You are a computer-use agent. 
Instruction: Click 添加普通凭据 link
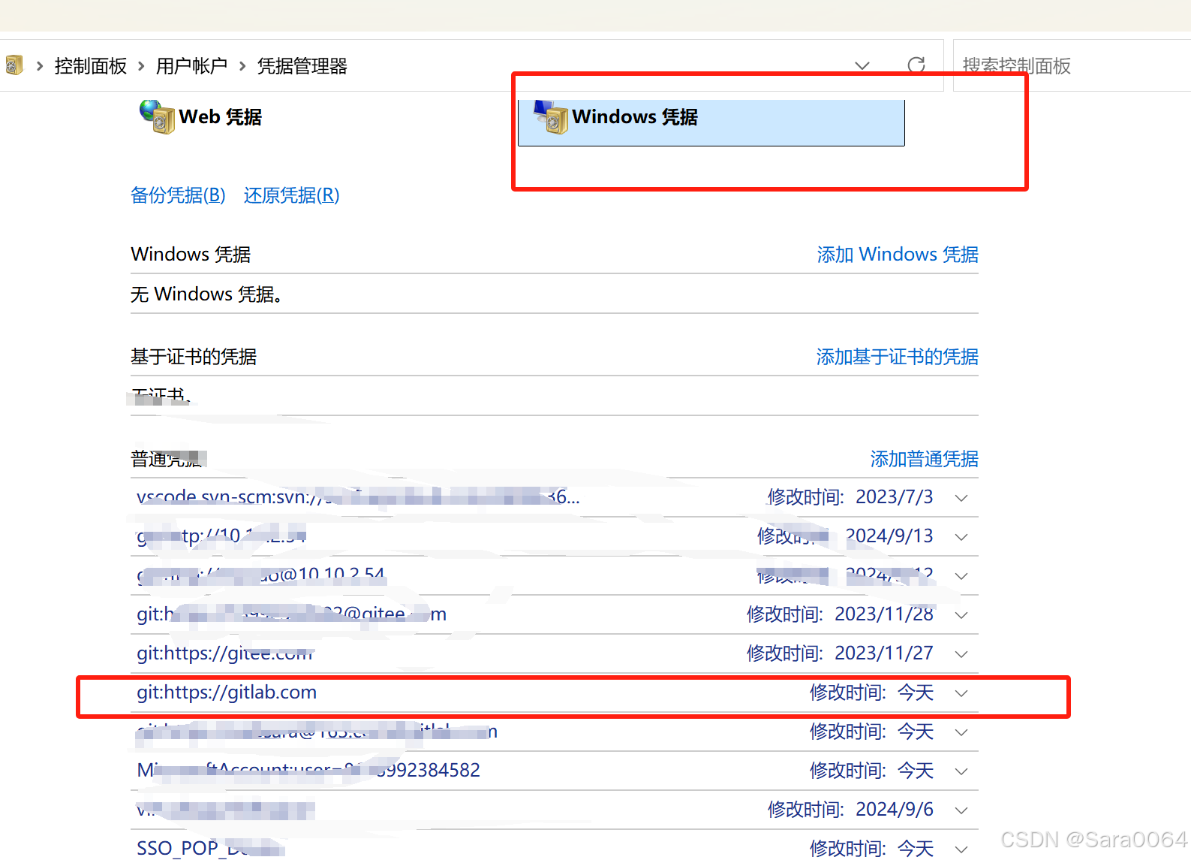click(x=925, y=459)
